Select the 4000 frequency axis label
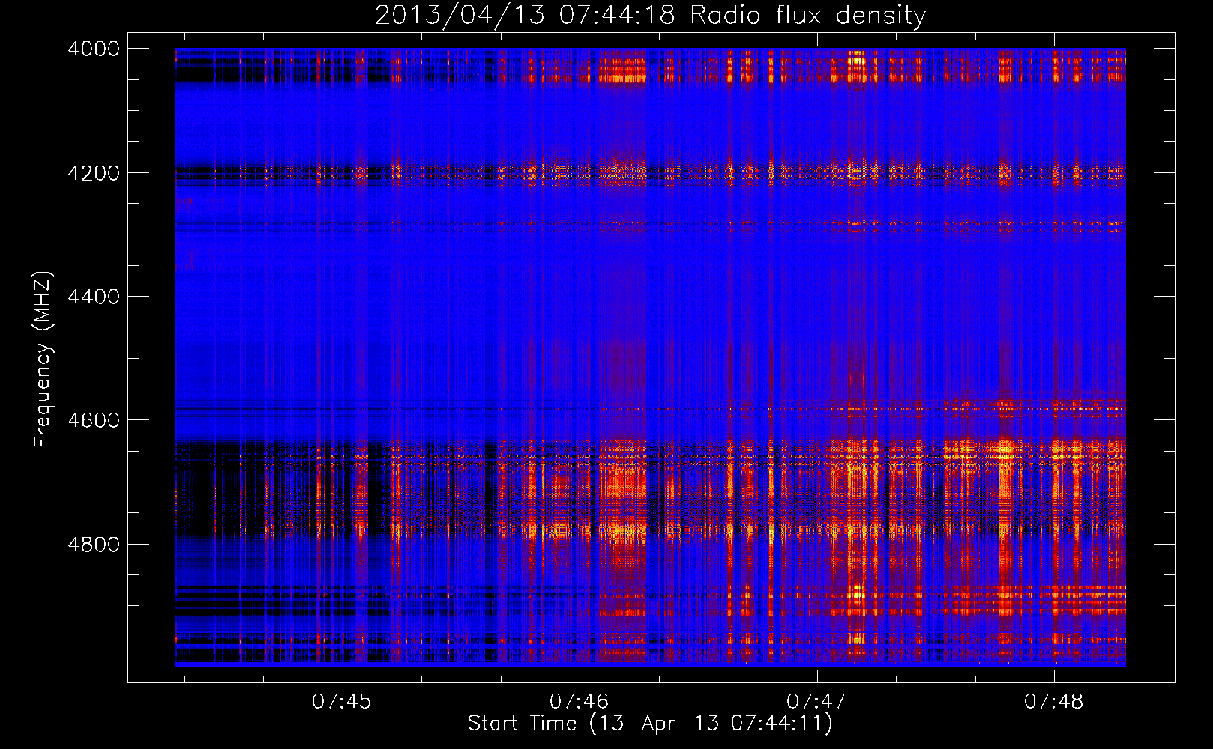This screenshot has height=749, width=1213. point(94,49)
